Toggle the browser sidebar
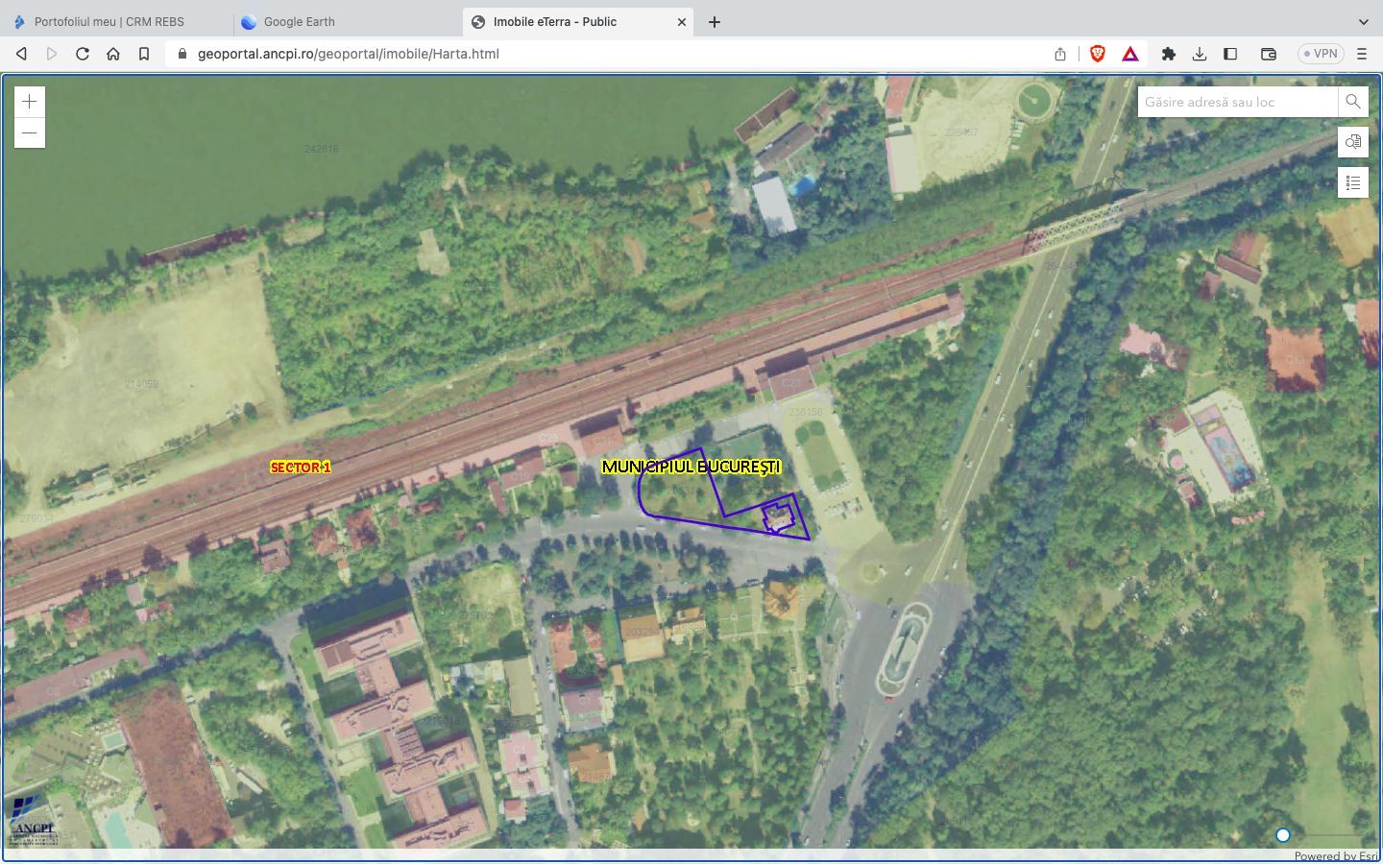Screen dimensions: 1383x864 (x=1229, y=54)
